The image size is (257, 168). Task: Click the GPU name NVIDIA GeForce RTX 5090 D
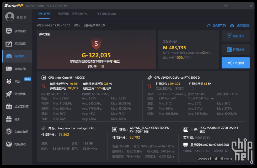181,78
